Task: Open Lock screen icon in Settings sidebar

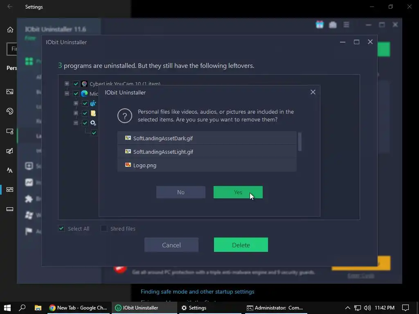Action: pos(10,131)
